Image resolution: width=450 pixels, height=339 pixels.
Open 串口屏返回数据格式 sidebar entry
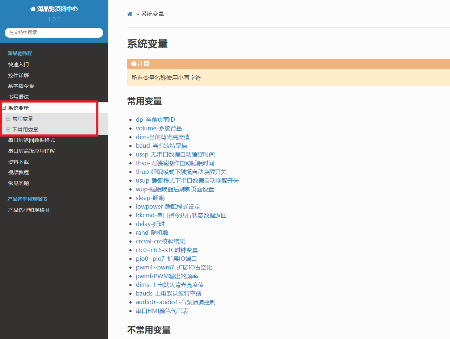click(32, 141)
